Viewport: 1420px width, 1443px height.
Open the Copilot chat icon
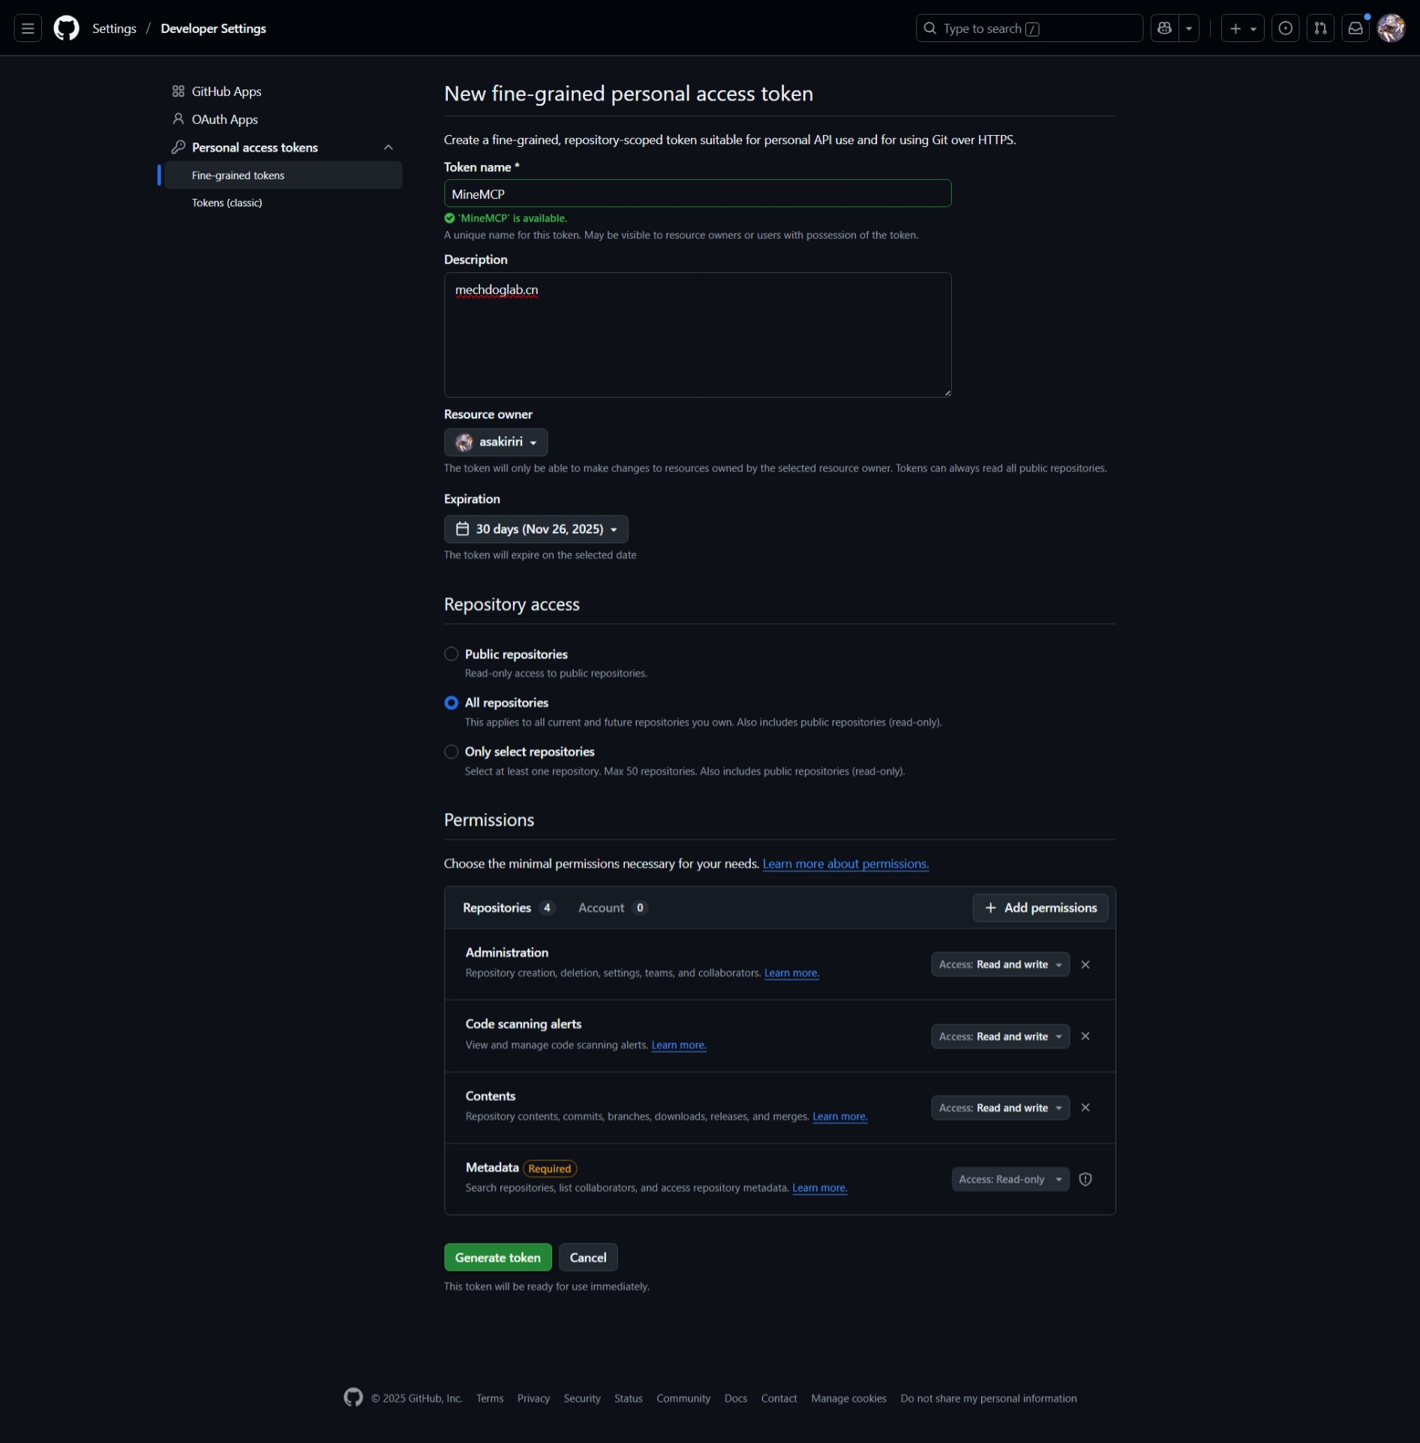[x=1164, y=28]
